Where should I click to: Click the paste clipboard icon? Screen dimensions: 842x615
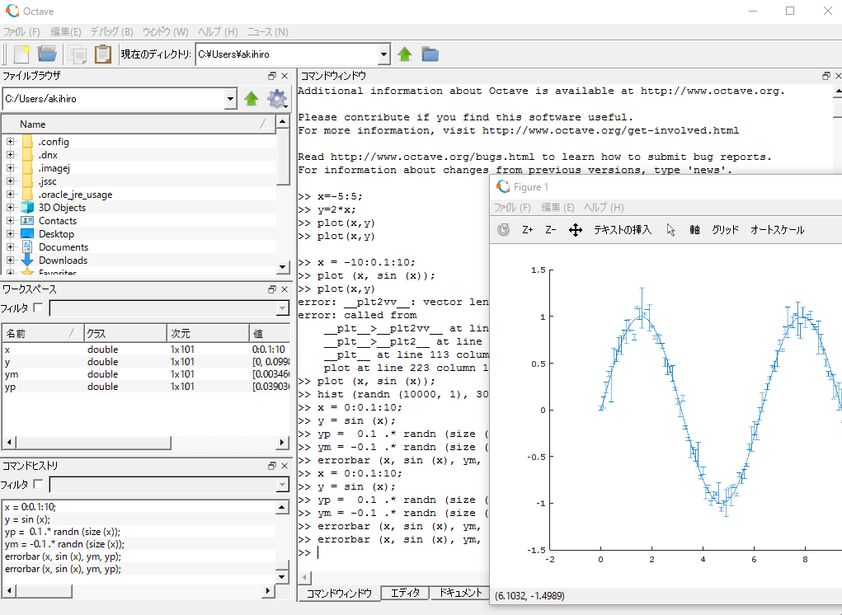[x=103, y=54]
